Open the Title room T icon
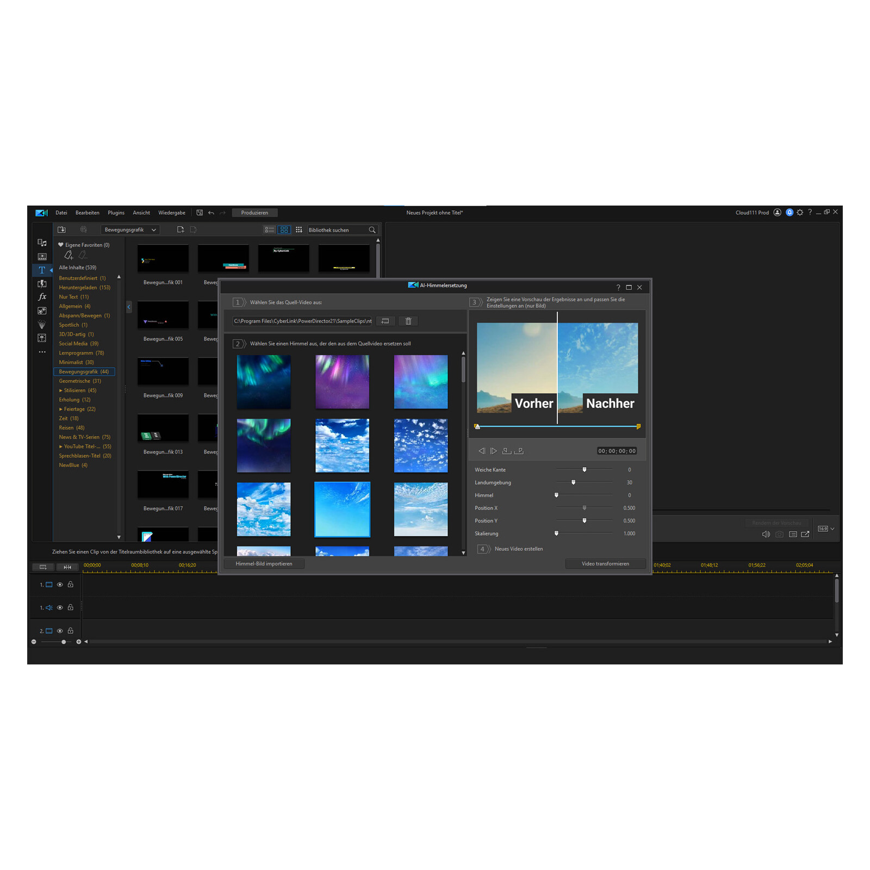 (42, 270)
